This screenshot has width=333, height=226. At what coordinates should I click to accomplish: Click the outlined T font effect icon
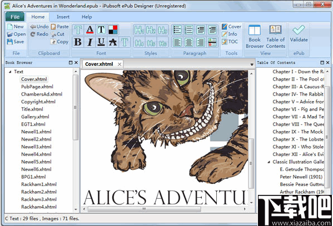(125, 42)
